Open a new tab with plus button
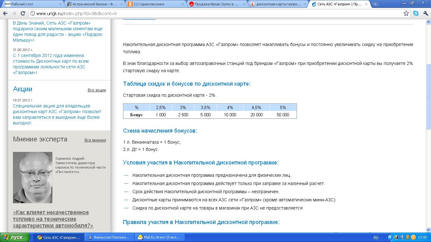The image size is (431, 242). [375, 4]
